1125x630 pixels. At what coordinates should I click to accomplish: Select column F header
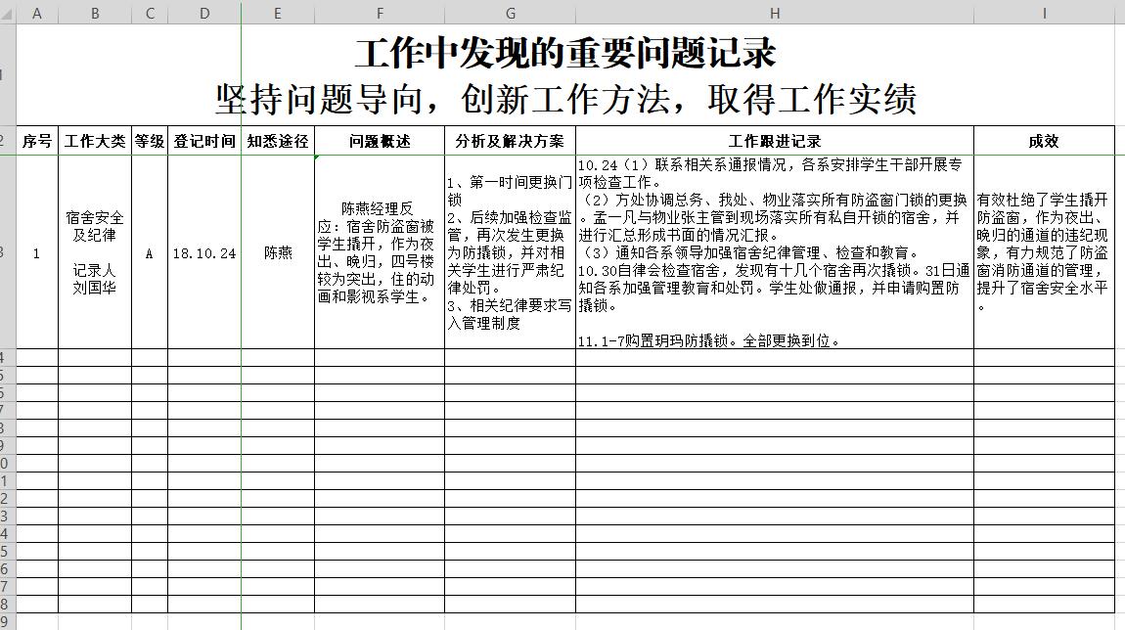(x=380, y=13)
